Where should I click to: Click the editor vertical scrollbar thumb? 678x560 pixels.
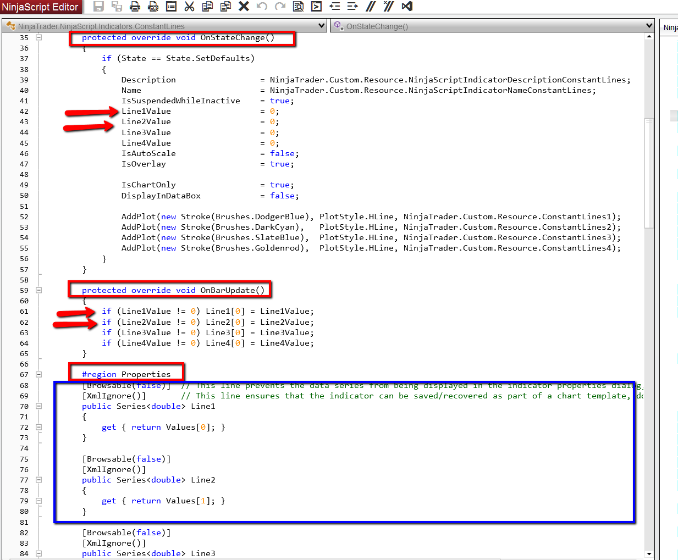point(649,173)
